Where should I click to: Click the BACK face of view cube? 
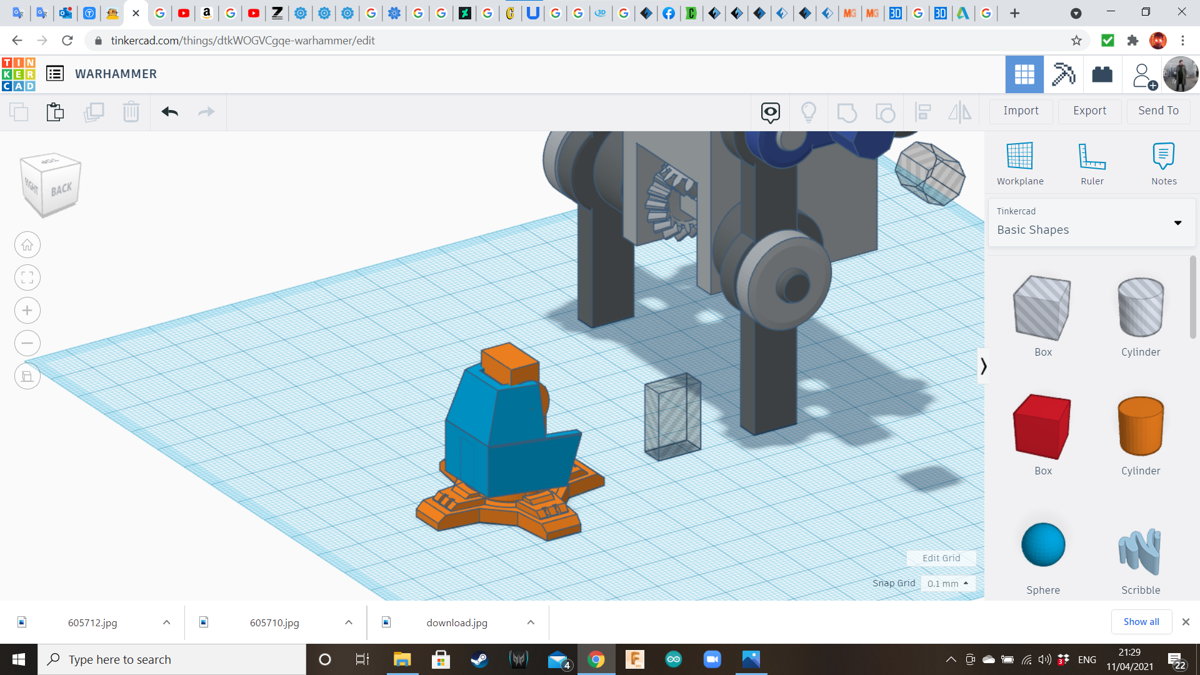(61, 189)
